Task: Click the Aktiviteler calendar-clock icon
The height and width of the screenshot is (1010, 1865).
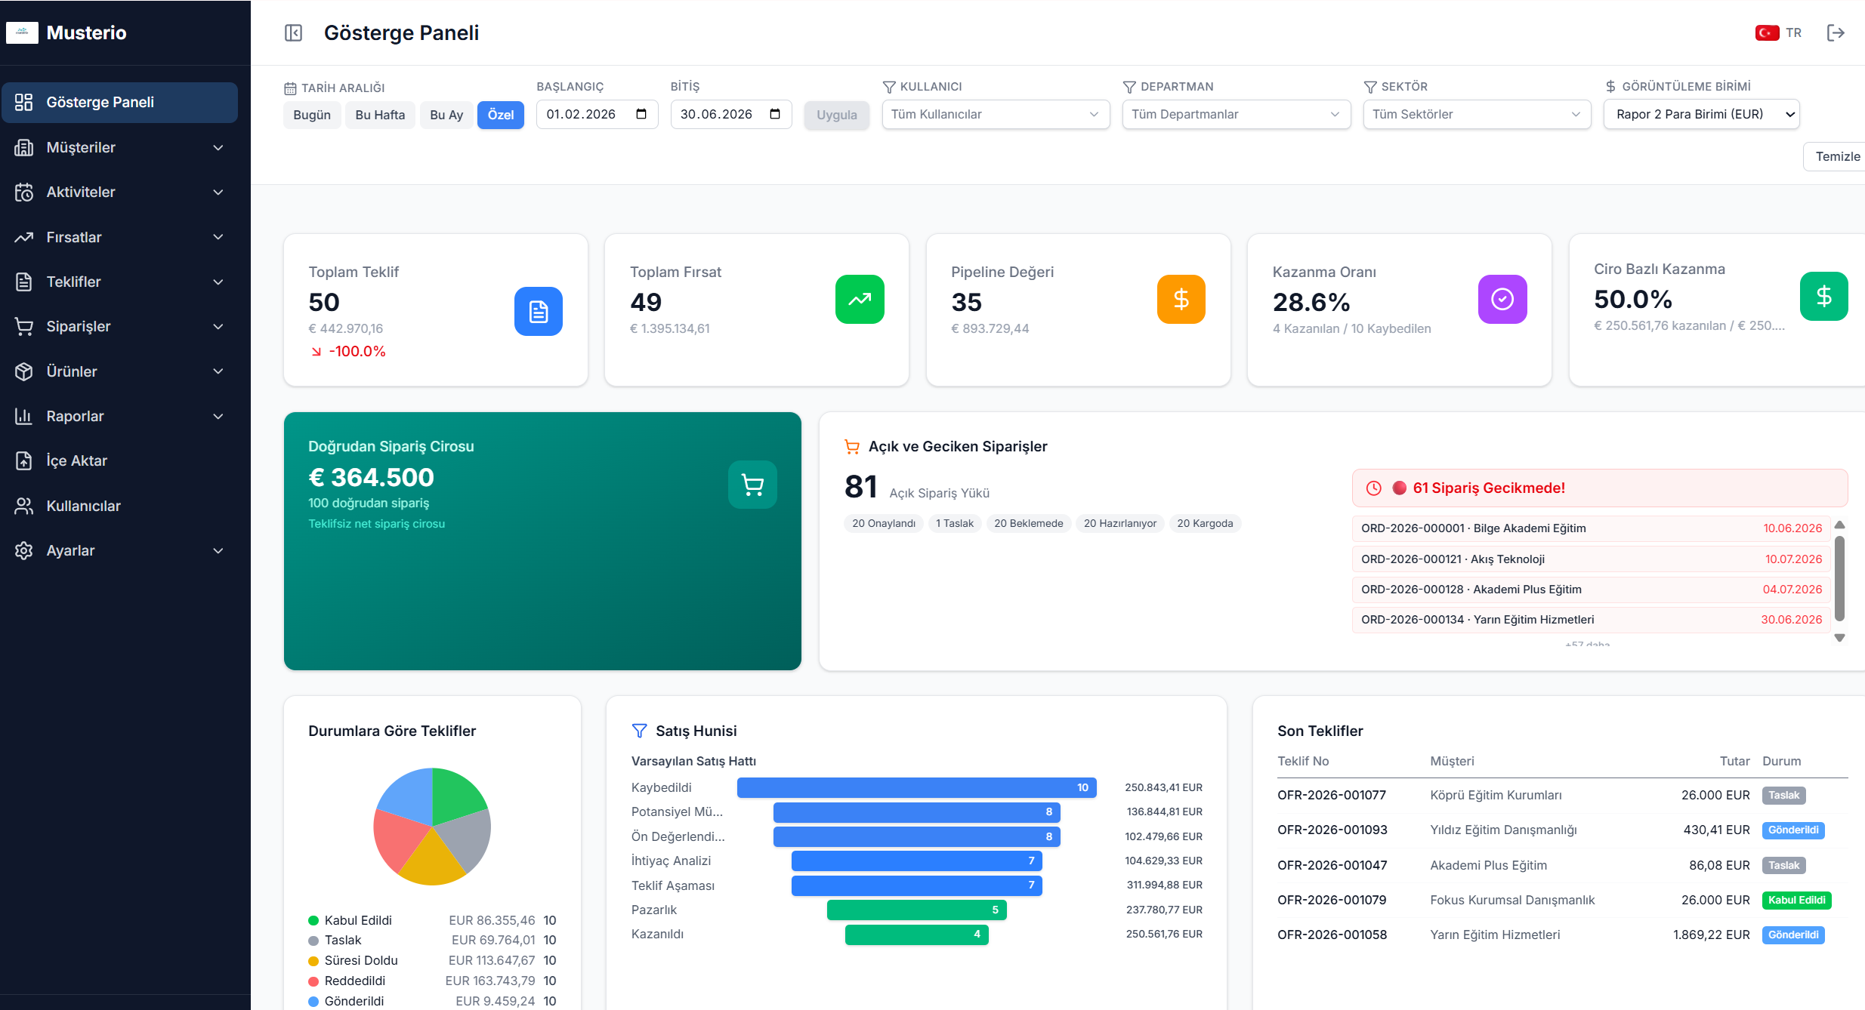Action: [x=23, y=192]
